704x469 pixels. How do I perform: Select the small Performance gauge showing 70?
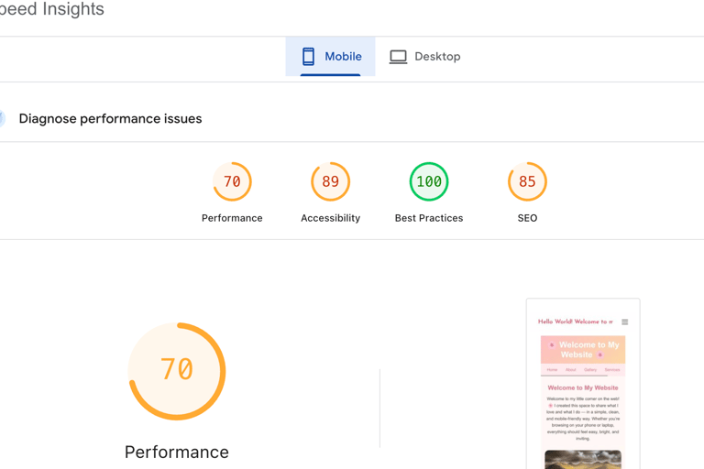pyautogui.click(x=232, y=181)
